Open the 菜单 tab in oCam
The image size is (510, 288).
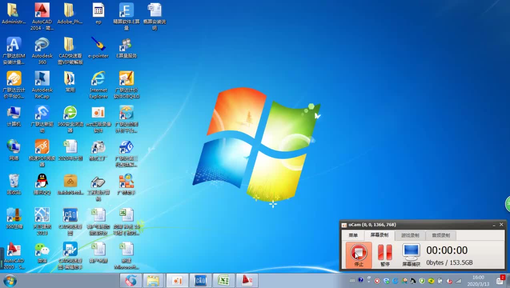[353, 235]
